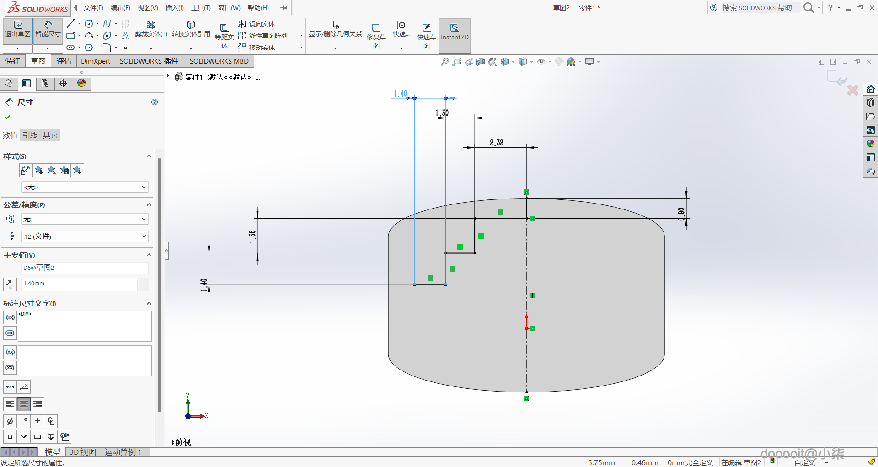
Task: Switch to the 评估 ribbon tab
Action: 64,61
